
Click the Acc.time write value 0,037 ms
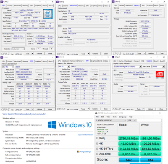[150, 154]
